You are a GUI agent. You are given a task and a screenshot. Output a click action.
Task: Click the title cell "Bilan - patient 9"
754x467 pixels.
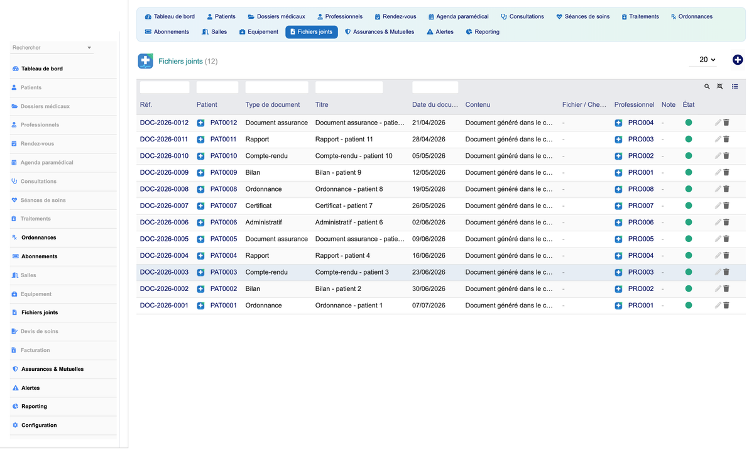coord(338,172)
